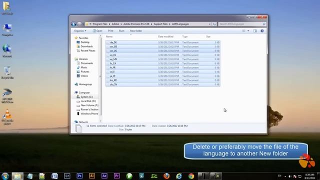This screenshot has width=320, height=180.
Task: Select the es_ES file
Action: (163, 55)
